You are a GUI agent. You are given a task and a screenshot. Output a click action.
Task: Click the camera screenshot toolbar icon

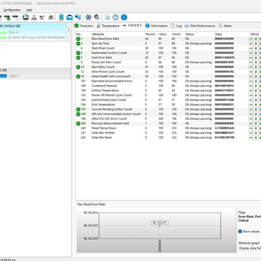click(x=107, y=17)
